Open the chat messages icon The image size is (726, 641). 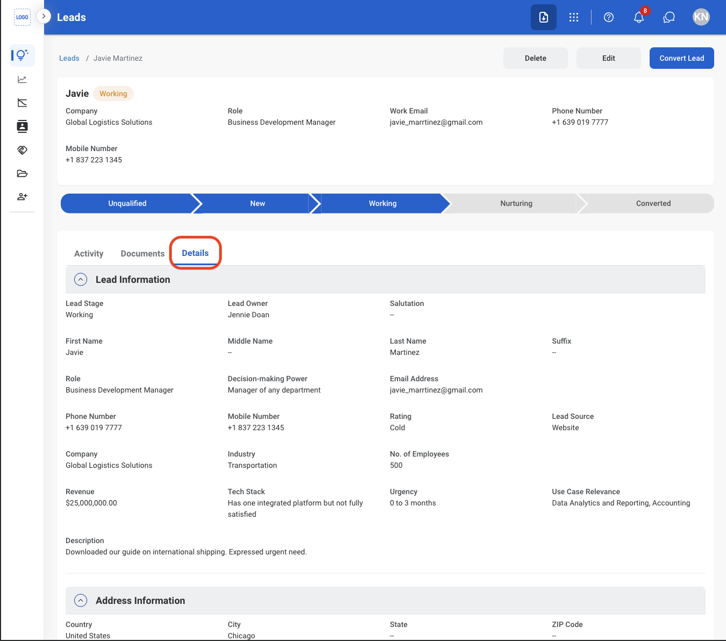(x=669, y=17)
